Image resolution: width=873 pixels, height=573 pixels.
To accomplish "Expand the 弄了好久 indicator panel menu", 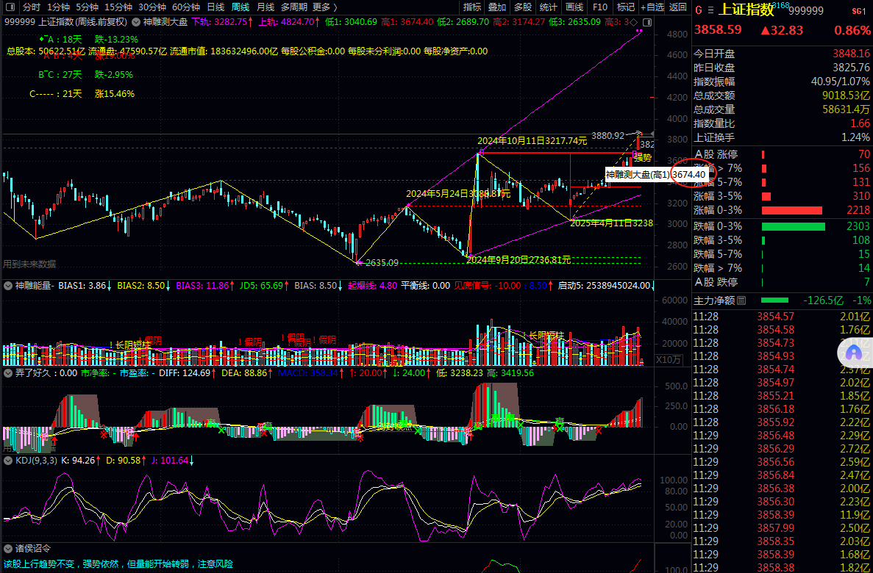I will (x=9, y=373).
